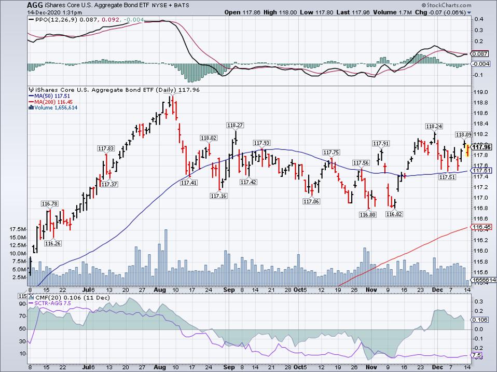Click the 14-Dec-2020 1:31pm timestamp
Screen dimensions: 497x372
coord(54,12)
